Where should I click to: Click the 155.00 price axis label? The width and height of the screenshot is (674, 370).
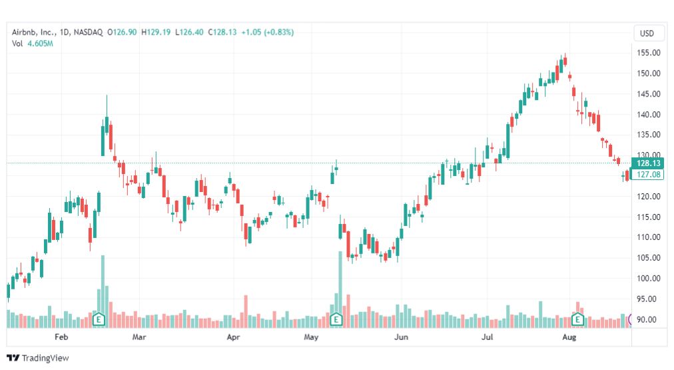(648, 53)
